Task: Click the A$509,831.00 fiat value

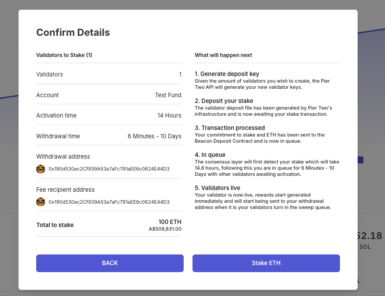Action: [x=165, y=229]
